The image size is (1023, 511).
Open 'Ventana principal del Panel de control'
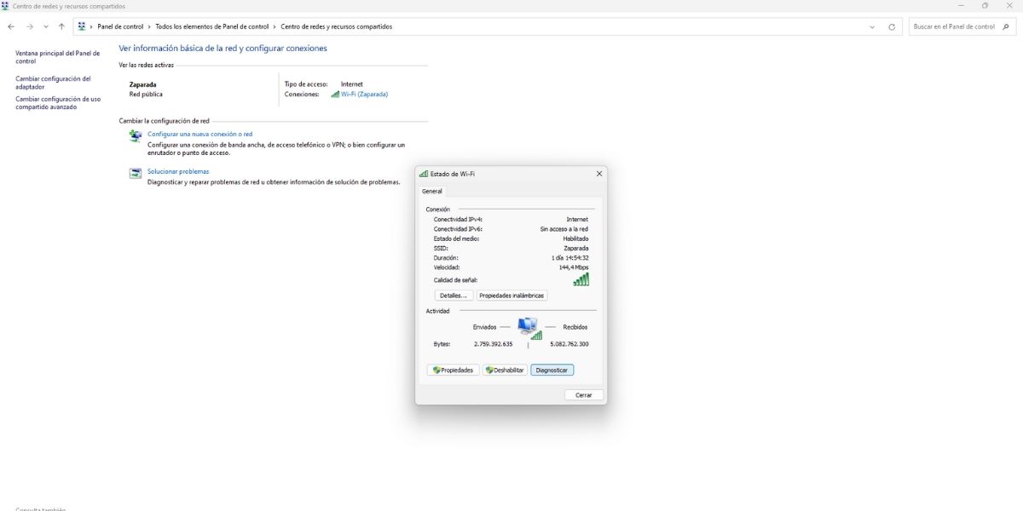point(57,57)
